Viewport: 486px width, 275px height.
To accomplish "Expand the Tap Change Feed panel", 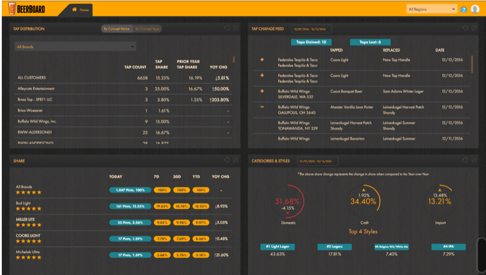I will pos(474,28).
